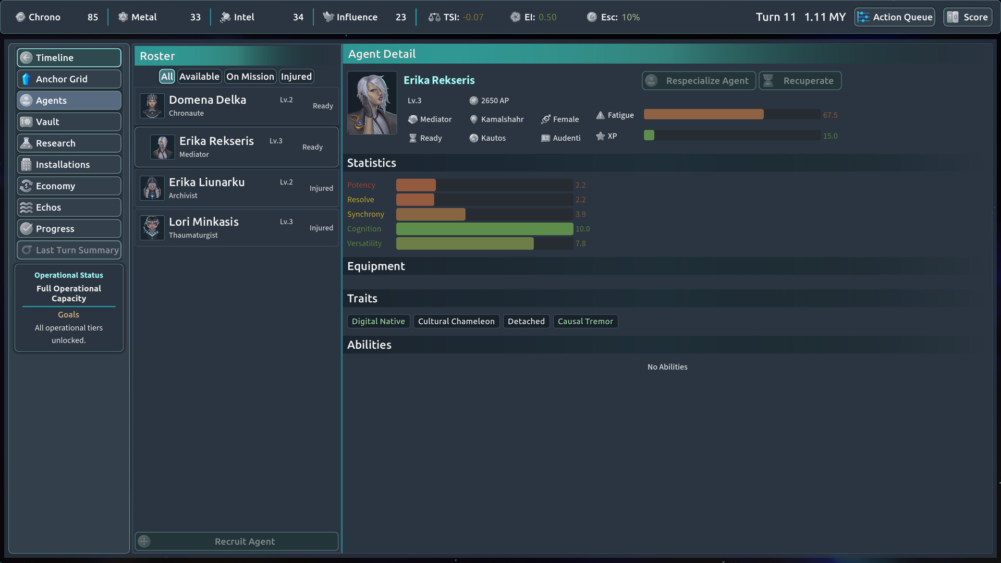
Task: Click the Fatigue progress bar
Action: point(732,115)
